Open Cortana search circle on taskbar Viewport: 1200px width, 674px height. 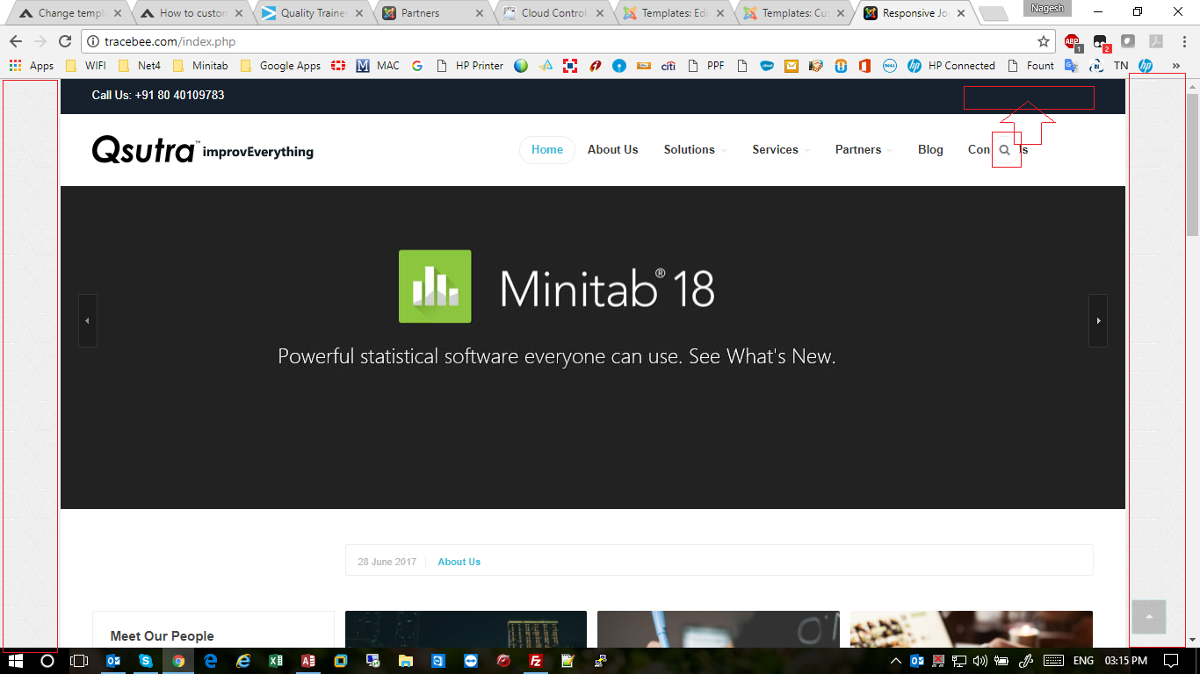coord(47,661)
